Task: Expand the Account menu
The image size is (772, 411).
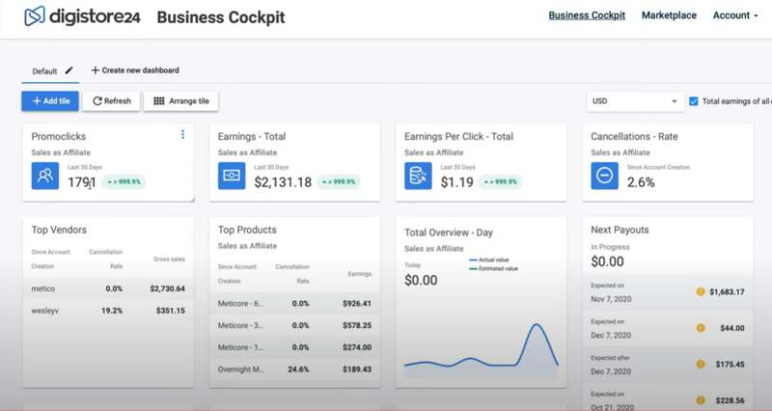Action: pyautogui.click(x=734, y=15)
